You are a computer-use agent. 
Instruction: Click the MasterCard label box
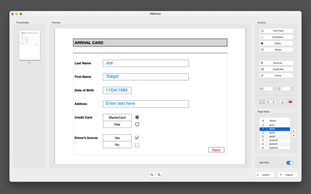117,117
